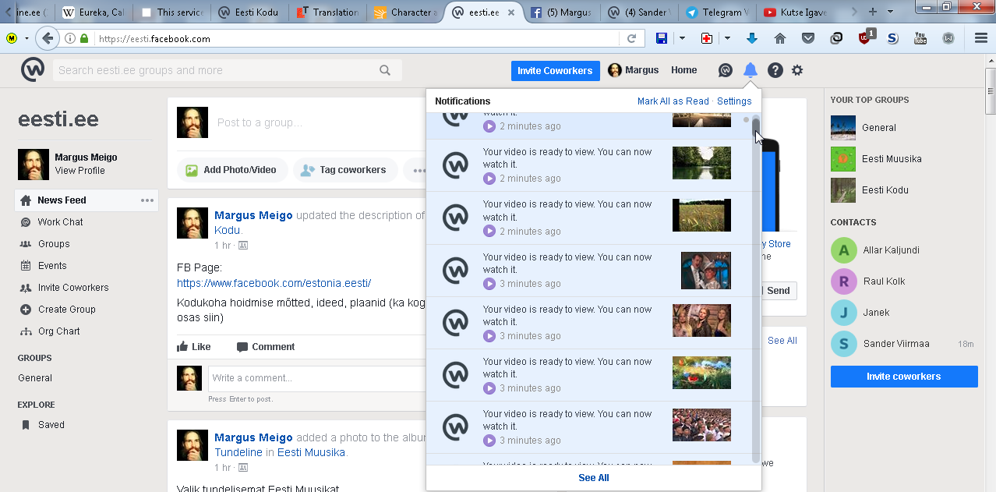Click See All at bottom of notifications
Image resolution: width=996 pixels, height=492 pixels.
pos(594,478)
